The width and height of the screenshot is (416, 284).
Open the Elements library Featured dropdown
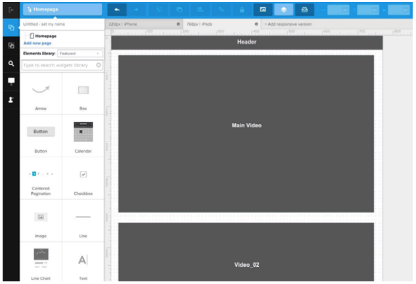pyautogui.click(x=80, y=53)
